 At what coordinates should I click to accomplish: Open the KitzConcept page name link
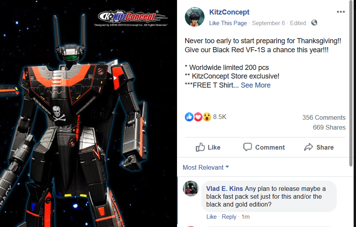pyautogui.click(x=229, y=12)
